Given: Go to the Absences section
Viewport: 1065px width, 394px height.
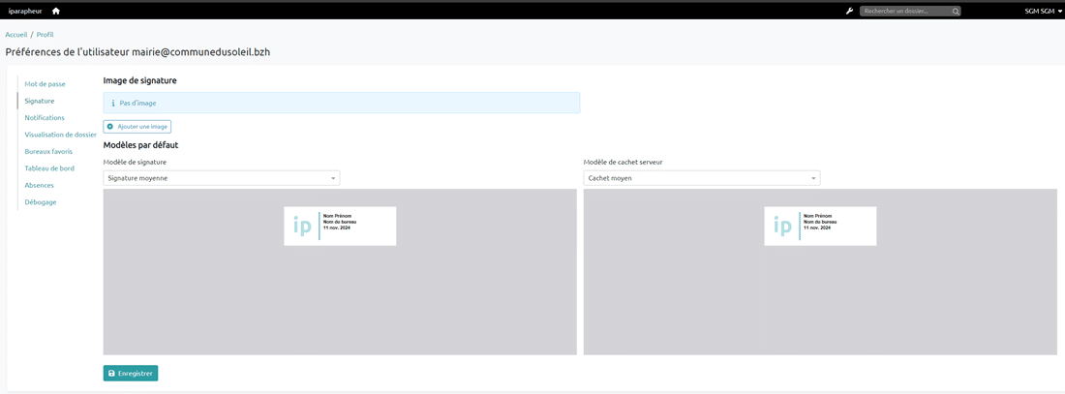Looking at the screenshot, I should coord(40,185).
